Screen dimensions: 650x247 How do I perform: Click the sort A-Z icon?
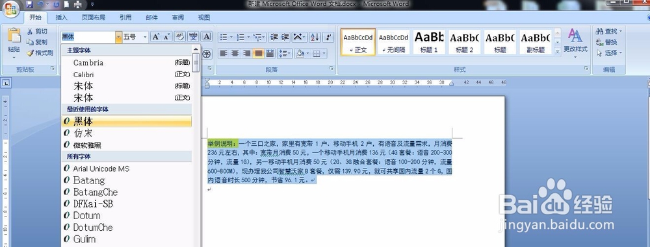pos(315,37)
